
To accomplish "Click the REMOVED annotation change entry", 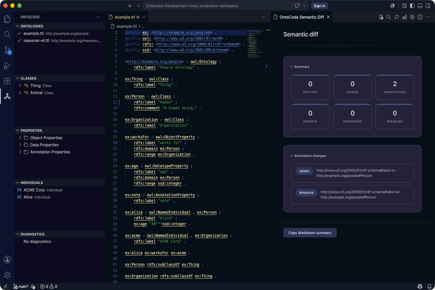I will [352, 195].
